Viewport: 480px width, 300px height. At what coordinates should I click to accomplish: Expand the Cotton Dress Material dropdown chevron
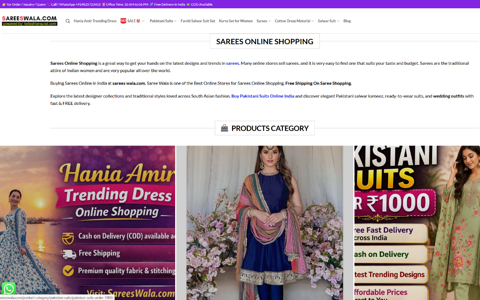[313, 21]
